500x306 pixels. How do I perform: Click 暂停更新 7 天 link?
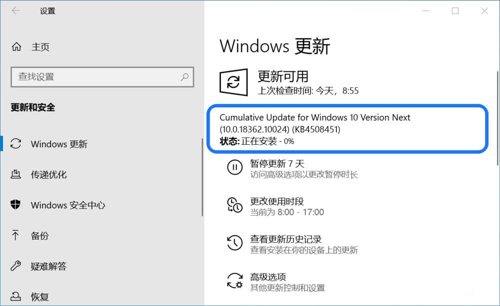277,164
